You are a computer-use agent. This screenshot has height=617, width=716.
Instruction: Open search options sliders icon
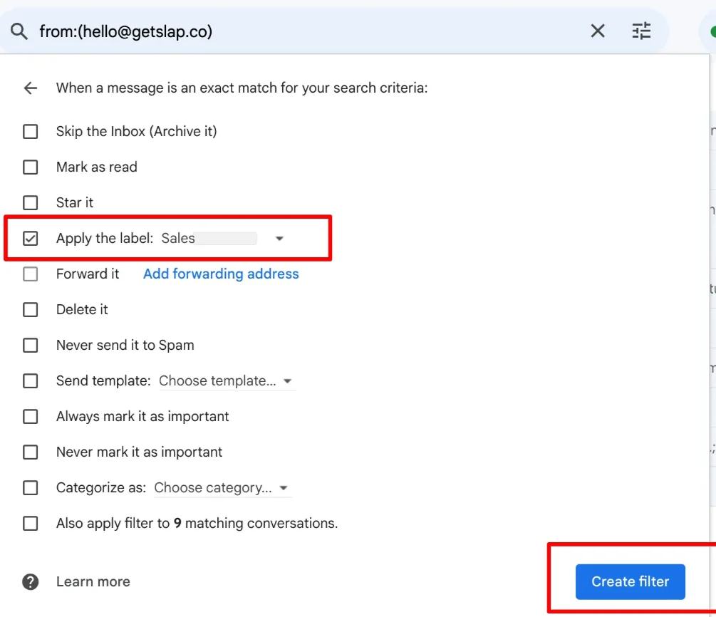pyautogui.click(x=641, y=31)
